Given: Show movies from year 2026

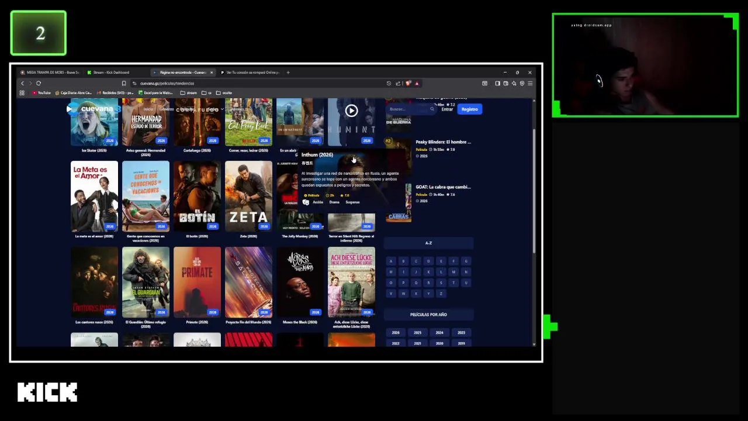Looking at the screenshot, I should point(396,333).
